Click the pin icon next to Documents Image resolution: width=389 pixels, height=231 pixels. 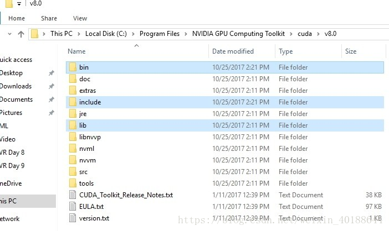[x=51, y=99]
